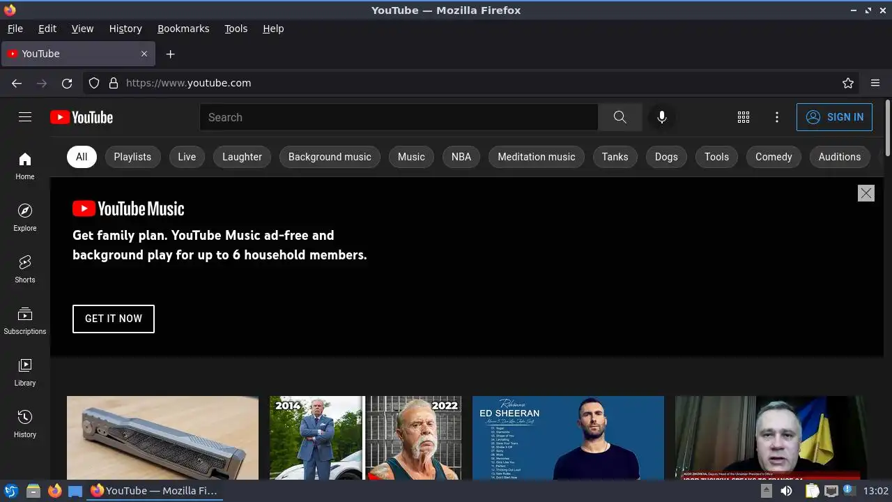Open Subscriptions in the sidebar
The width and height of the screenshot is (892, 502).
point(25,321)
